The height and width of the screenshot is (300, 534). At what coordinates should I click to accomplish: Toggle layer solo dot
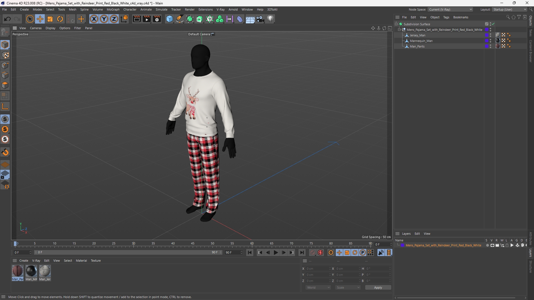coord(487,245)
